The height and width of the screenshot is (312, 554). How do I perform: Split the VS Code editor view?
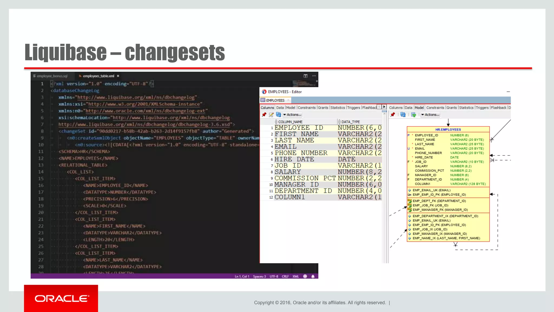pos(305,76)
